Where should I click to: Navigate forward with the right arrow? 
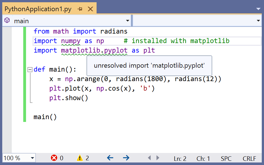click(126, 158)
